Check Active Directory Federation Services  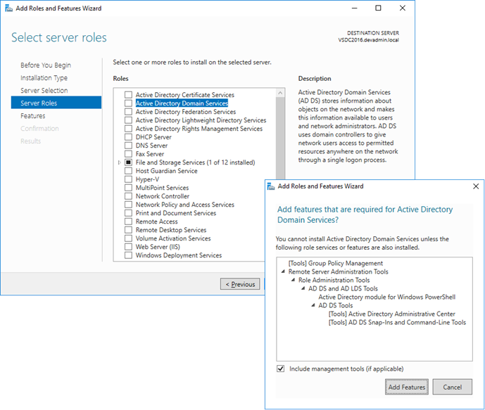coord(128,112)
